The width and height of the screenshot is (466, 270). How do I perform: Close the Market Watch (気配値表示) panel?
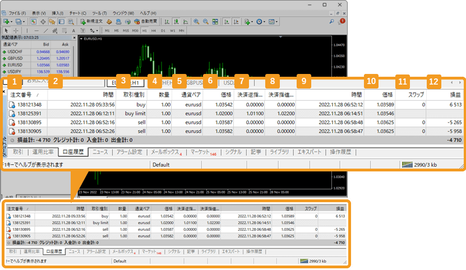74,38
